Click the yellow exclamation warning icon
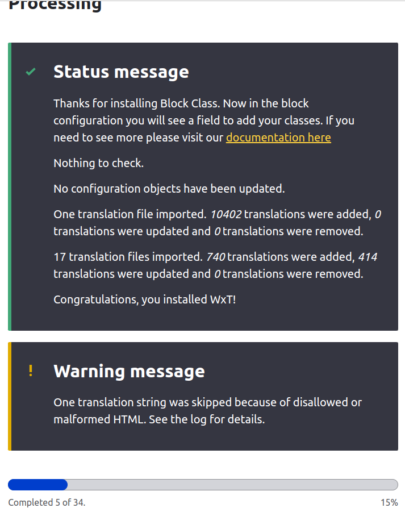The height and width of the screenshot is (512, 405). 31,371
